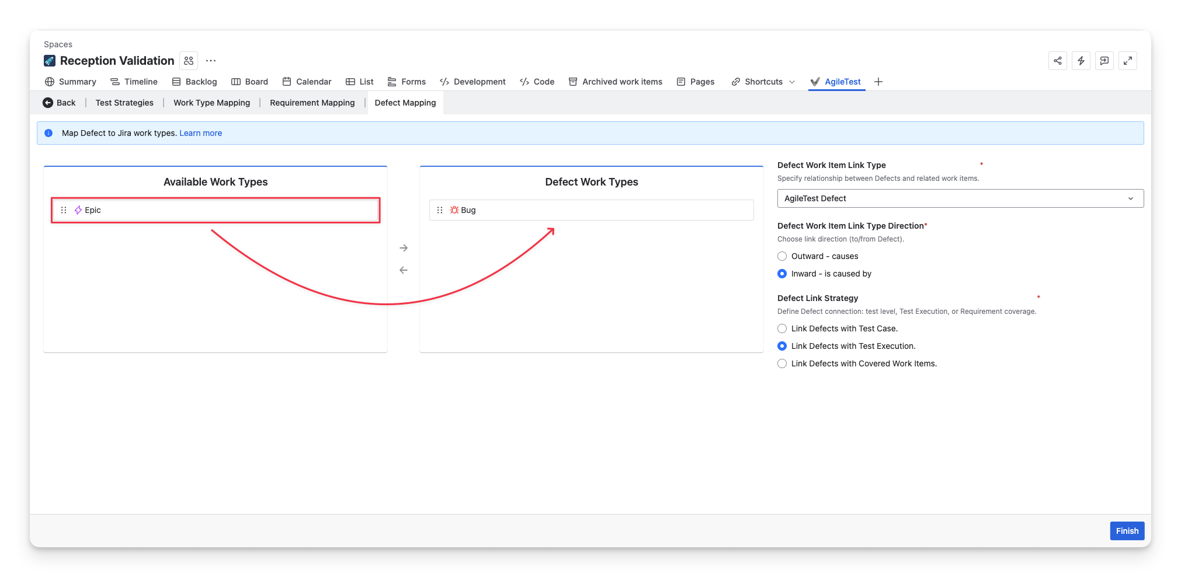Select Outward - causes radio option
Screen dimensions: 1181x577
click(782, 256)
